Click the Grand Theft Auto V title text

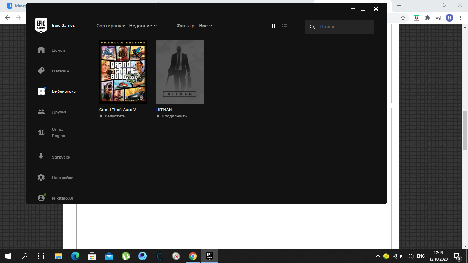click(x=118, y=110)
